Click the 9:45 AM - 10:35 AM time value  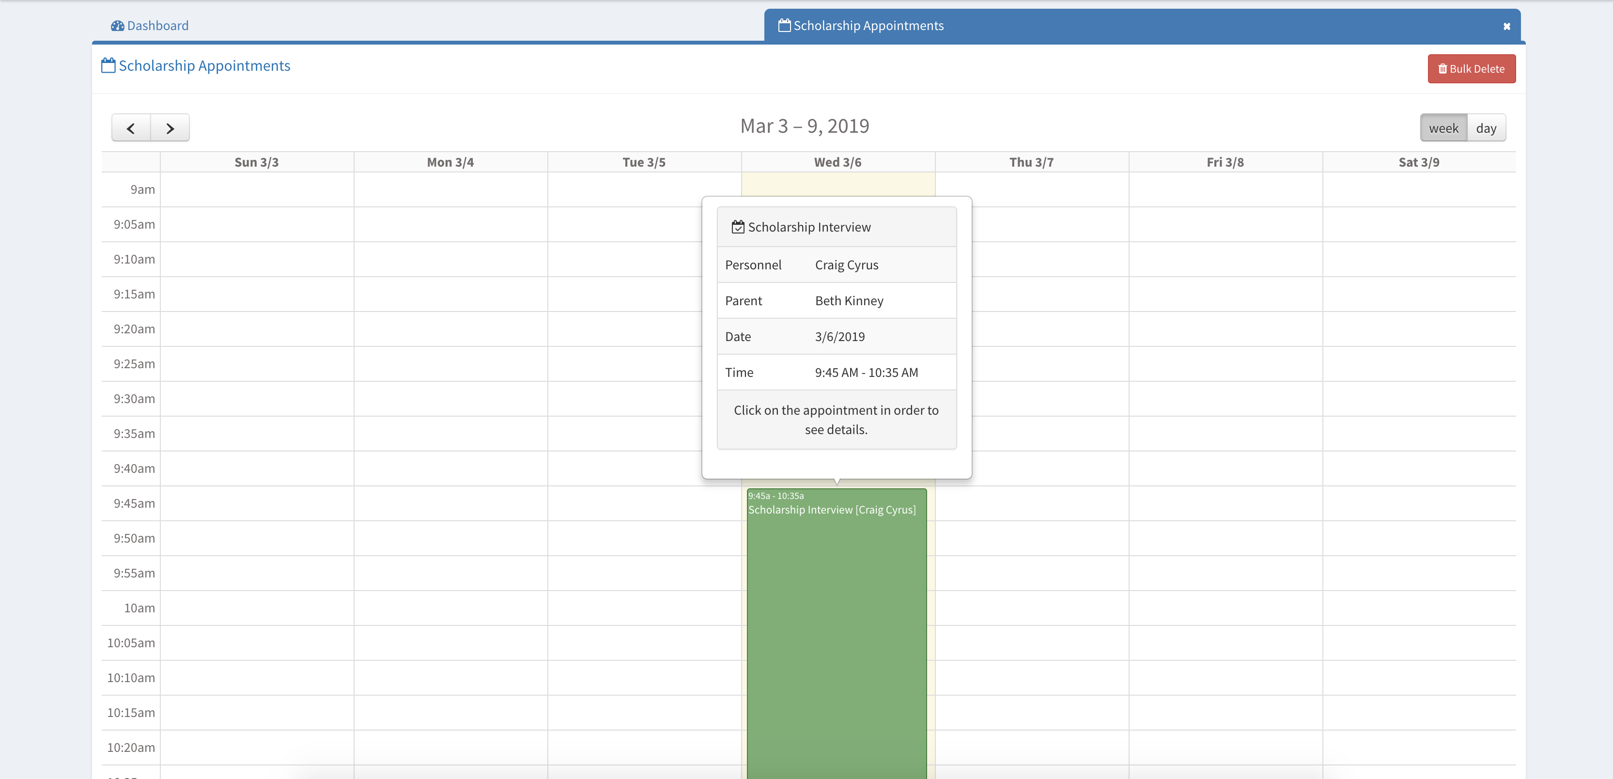(867, 372)
